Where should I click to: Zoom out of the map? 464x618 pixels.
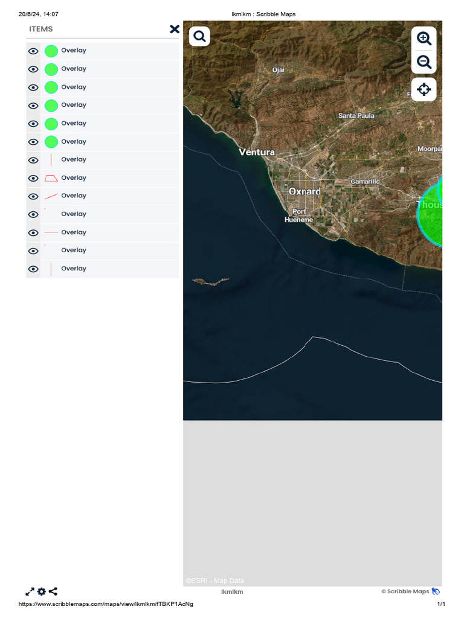coord(424,62)
